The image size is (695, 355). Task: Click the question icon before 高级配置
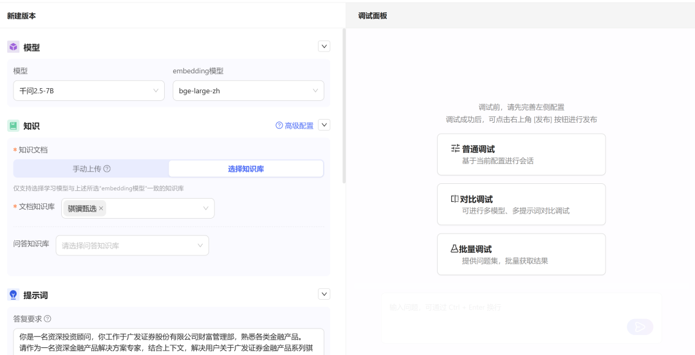click(279, 125)
